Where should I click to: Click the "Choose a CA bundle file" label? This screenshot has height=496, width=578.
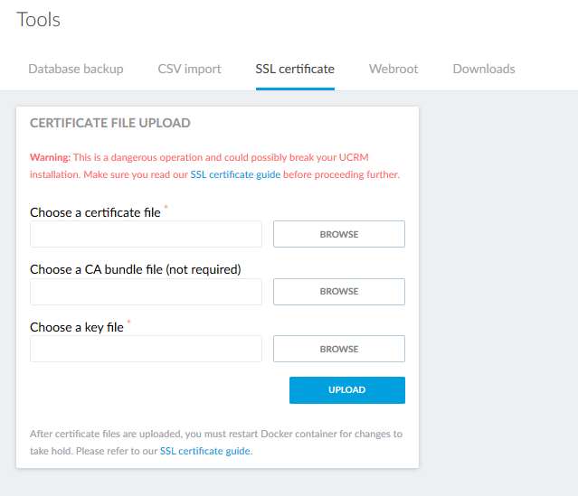[x=135, y=270]
